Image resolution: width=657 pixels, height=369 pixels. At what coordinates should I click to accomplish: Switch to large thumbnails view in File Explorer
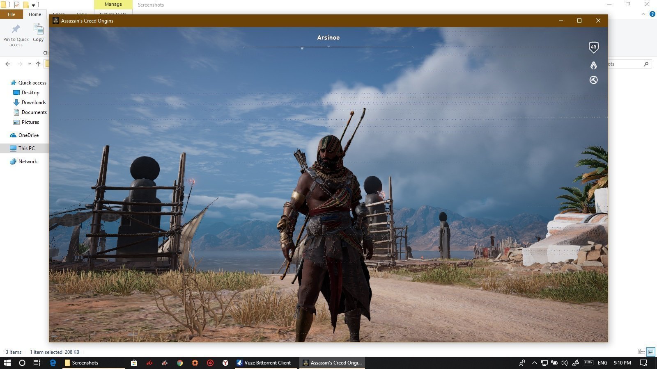[x=651, y=352]
